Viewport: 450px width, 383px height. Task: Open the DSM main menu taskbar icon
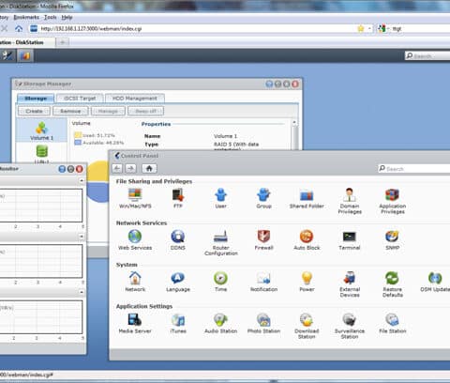point(7,55)
